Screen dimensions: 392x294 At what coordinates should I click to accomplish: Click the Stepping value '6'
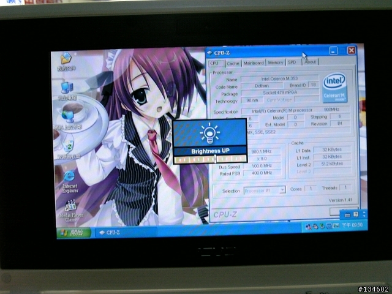(x=340, y=116)
